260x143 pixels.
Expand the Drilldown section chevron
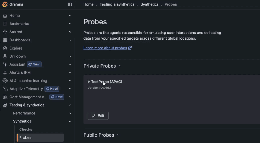[70, 56]
